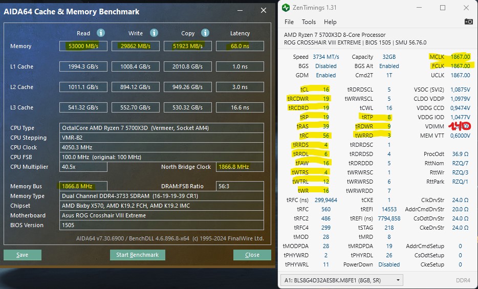Click the info icon next to Write
This screenshot has height=289, width=478.
pyautogui.click(x=154, y=33)
